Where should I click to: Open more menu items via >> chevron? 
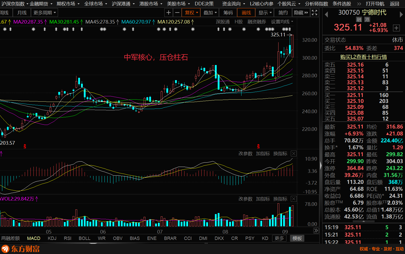(x=359, y=4)
